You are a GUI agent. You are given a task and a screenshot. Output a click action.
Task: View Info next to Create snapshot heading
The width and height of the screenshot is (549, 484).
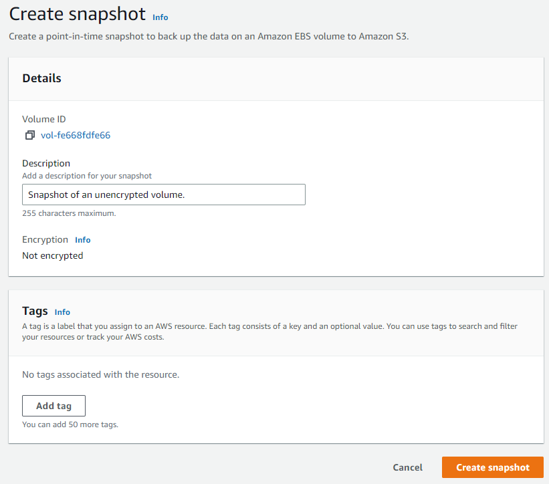coord(160,17)
